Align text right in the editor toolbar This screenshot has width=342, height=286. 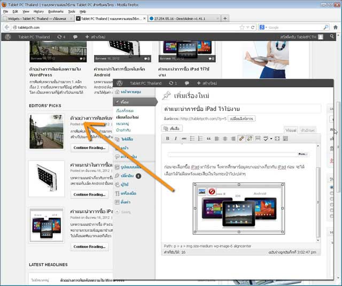coord(233,138)
